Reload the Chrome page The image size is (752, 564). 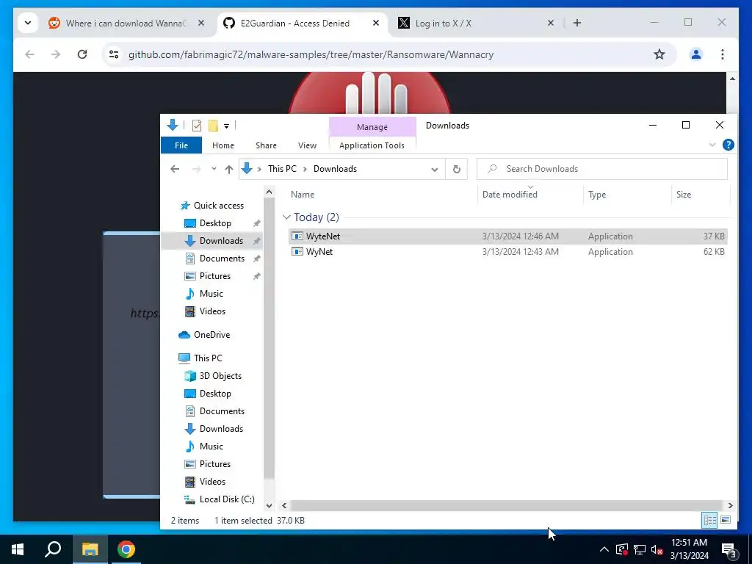[x=82, y=54]
